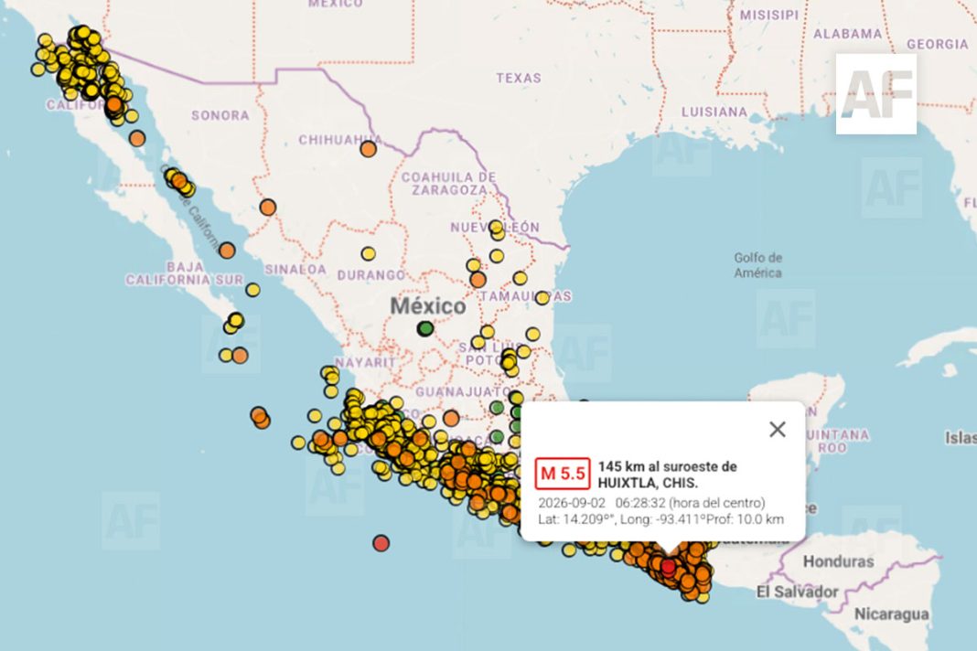Click the GEORGIA map label
The height and width of the screenshot is (651, 977).
[x=937, y=44]
